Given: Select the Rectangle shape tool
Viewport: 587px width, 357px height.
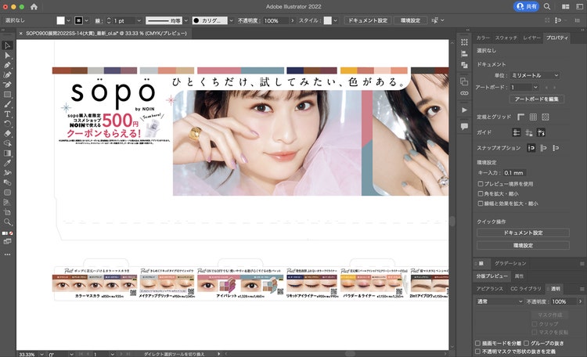Looking at the screenshot, I should click(7, 95).
